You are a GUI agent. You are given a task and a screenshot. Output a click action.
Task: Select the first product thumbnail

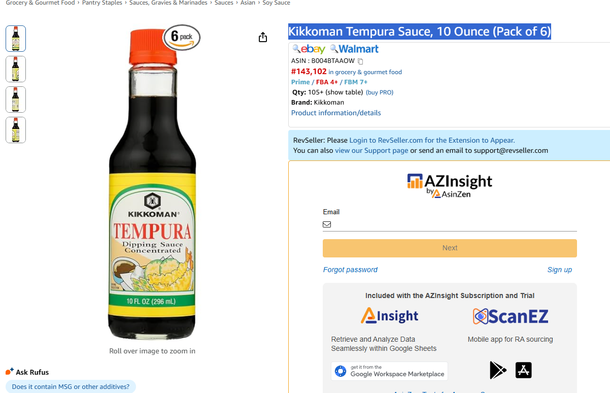point(16,39)
